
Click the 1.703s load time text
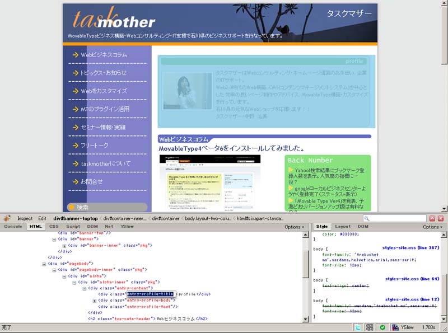coord(428,327)
